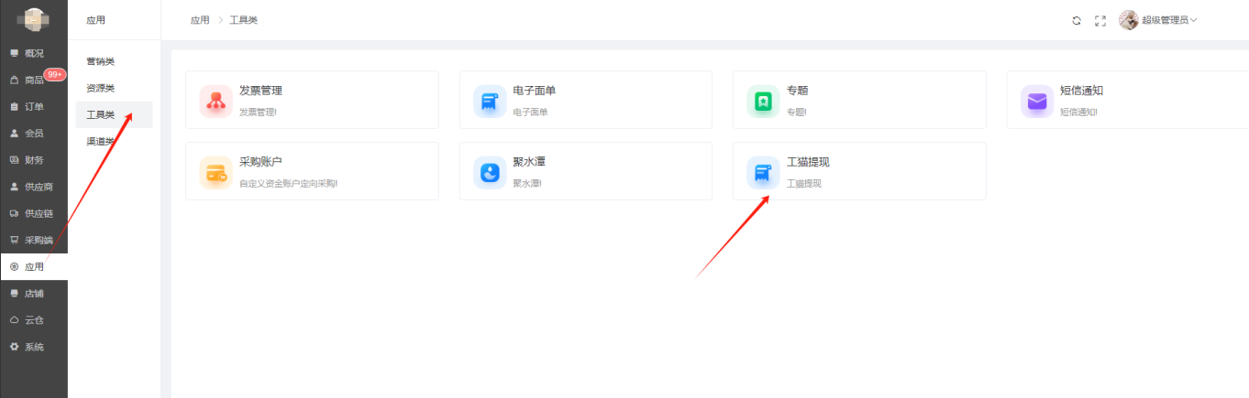Click the 发票管理 card title

coord(260,91)
